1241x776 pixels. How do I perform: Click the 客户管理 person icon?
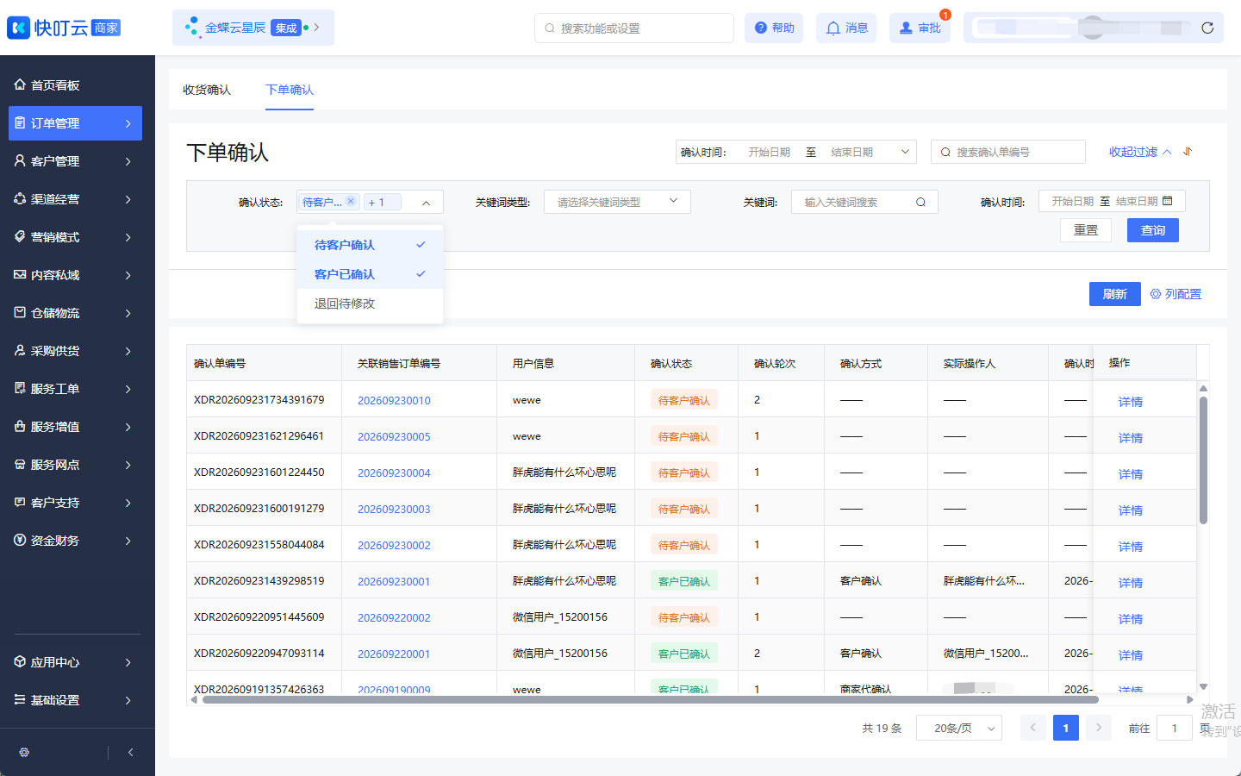pyautogui.click(x=20, y=160)
